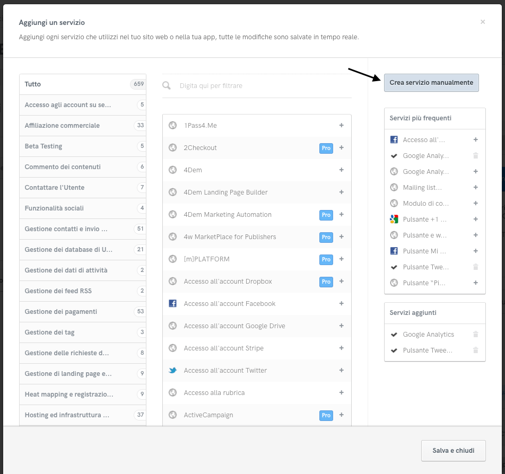Viewport: 505px width, 474px height.
Task: Click Crea servizio manualmente button
Action: click(431, 83)
